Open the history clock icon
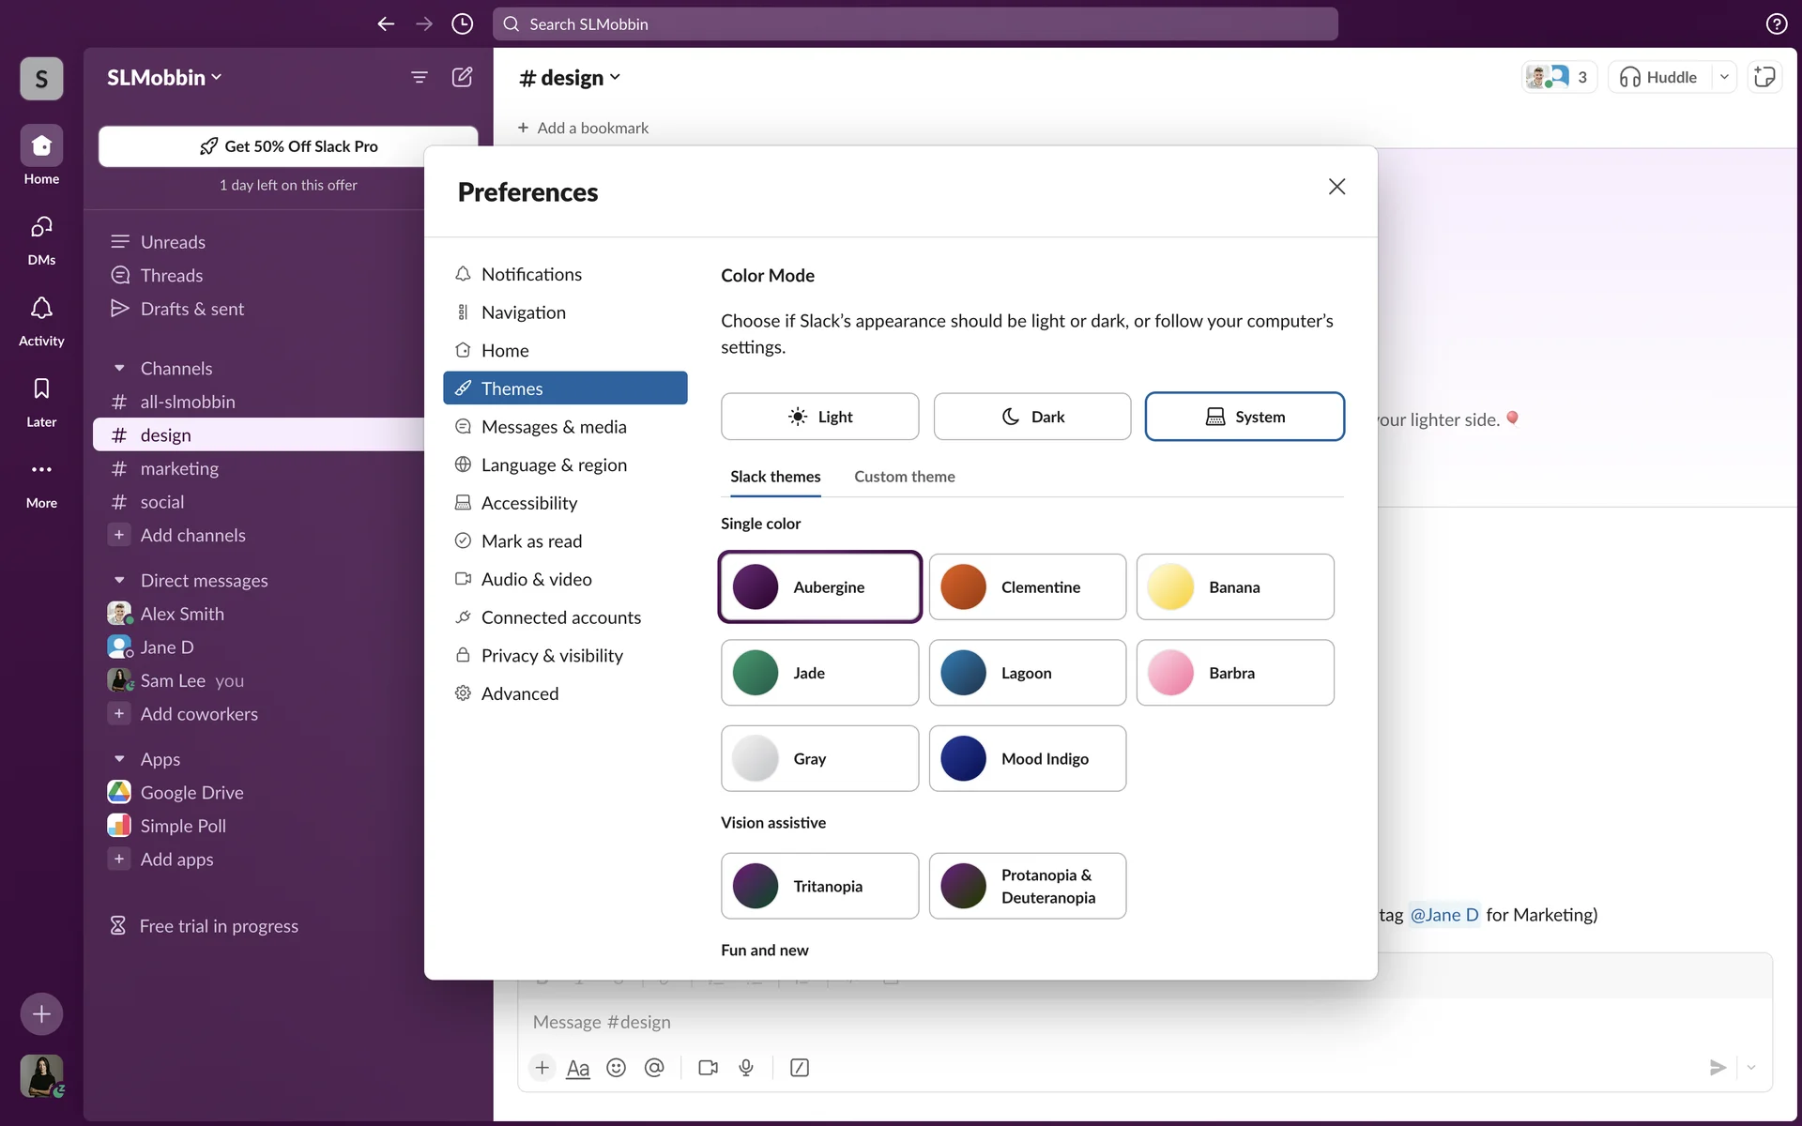This screenshot has height=1126, width=1802. point(462,23)
